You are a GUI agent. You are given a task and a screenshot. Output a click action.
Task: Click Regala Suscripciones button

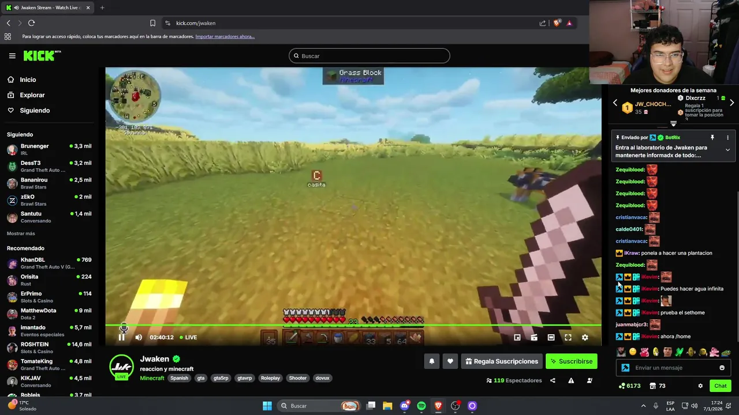(502, 361)
